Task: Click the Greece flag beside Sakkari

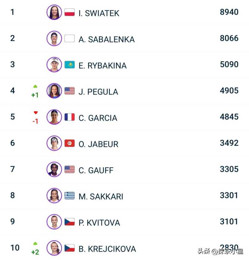Action: click(69, 196)
